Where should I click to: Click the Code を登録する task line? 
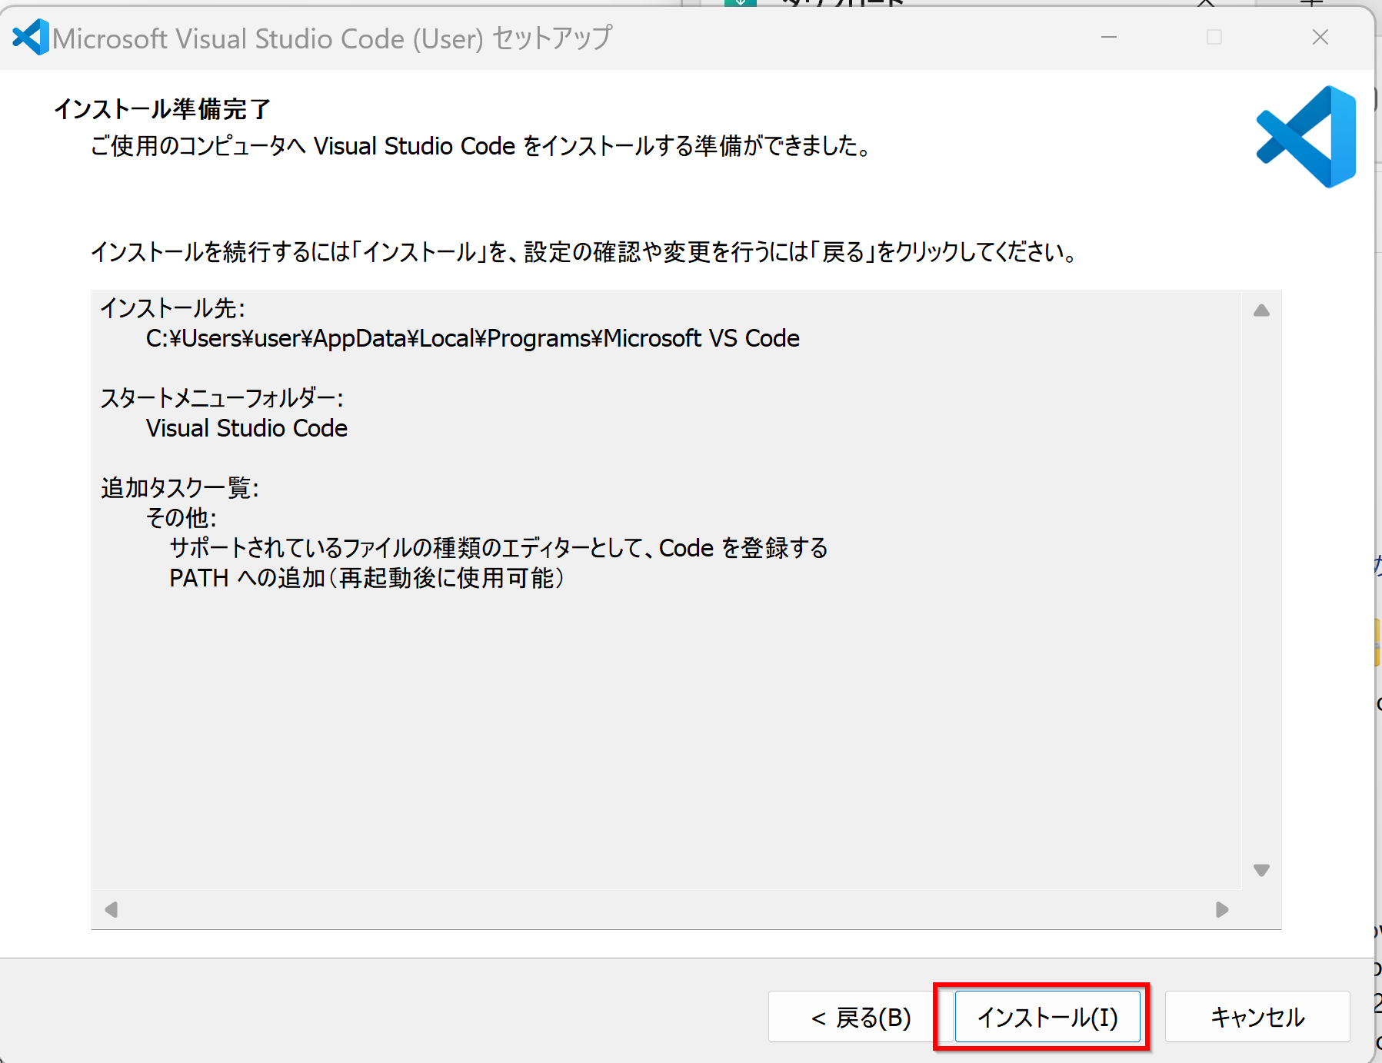pyautogui.click(x=498, y=548)
